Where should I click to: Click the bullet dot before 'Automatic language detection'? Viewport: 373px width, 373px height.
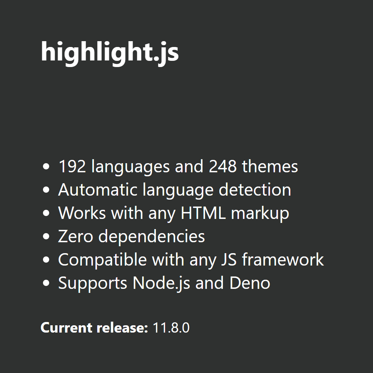pyautogui.click(x=46, y=190)
